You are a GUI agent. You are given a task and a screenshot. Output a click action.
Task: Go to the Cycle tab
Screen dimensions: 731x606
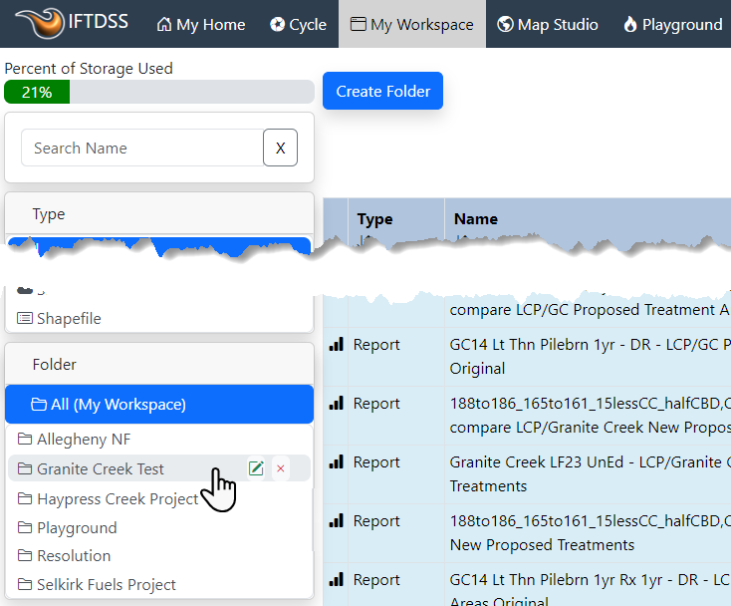(298, 24)
